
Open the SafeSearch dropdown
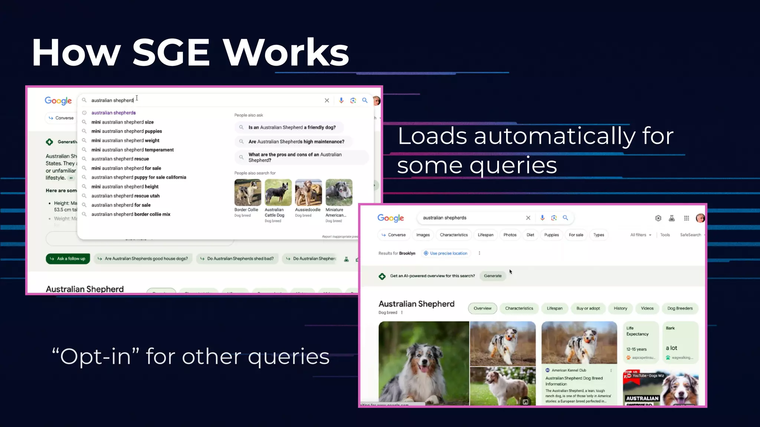point(691,235)
